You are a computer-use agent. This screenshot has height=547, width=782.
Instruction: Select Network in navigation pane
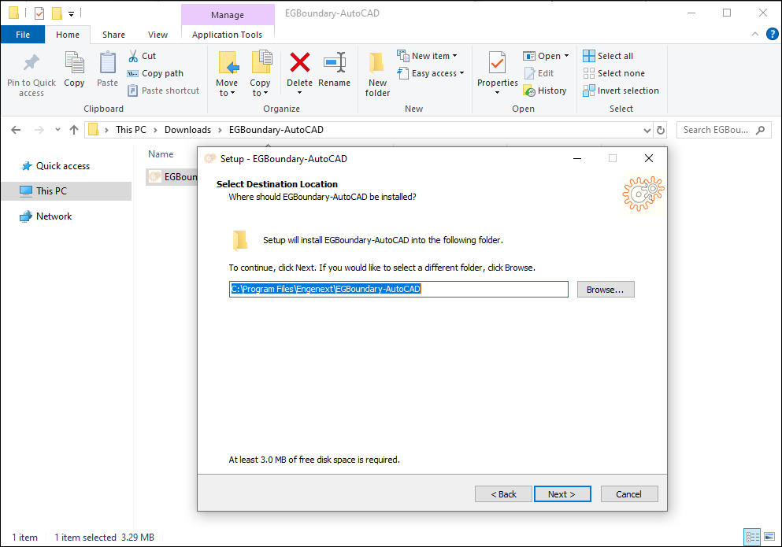coord(54,216)
